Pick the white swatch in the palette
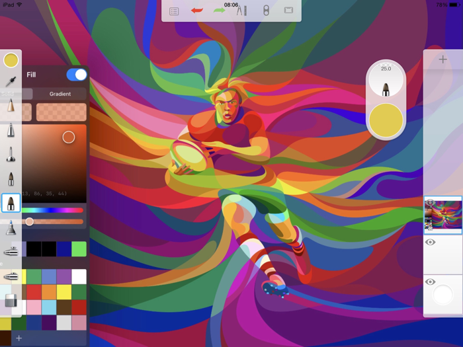This screenshot has height=347, width=463. point(79,277)
